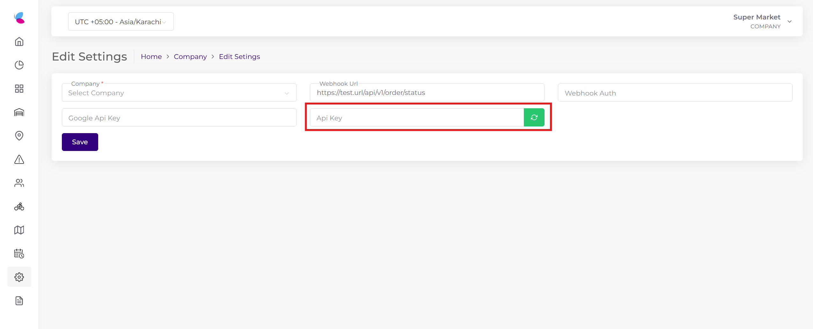Viewport: 813px width, 329px height.
Task: Open the Home dashboard icon in sidebar
Action: [x=19, y=41]
